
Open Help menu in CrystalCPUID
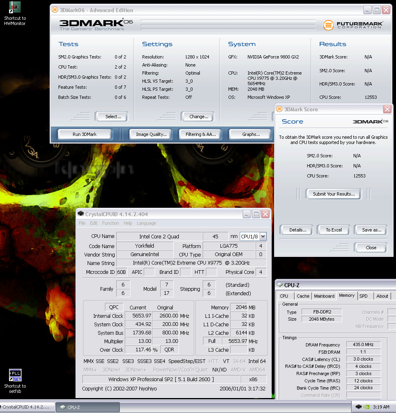point(128,223)
